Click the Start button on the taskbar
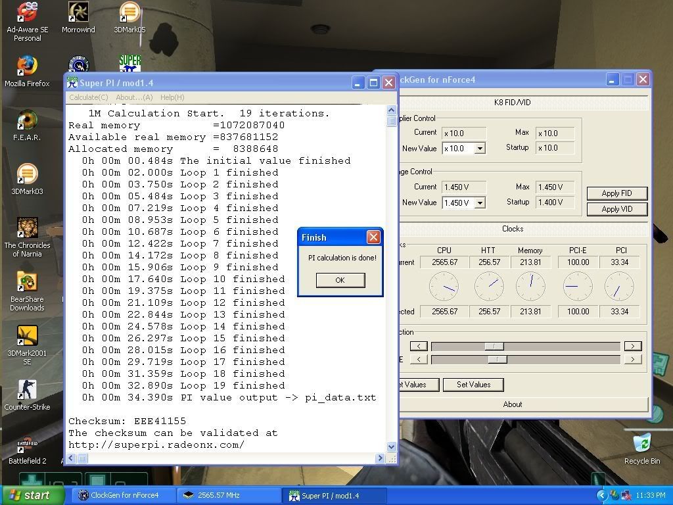This screenshot has height=505, width=673. click(30, 495)
